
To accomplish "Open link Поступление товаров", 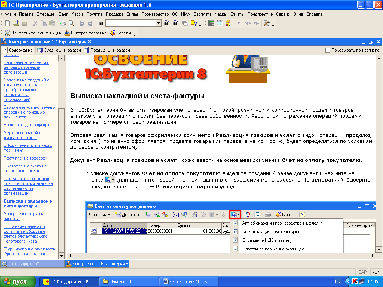I will click(x=24, y=158).
